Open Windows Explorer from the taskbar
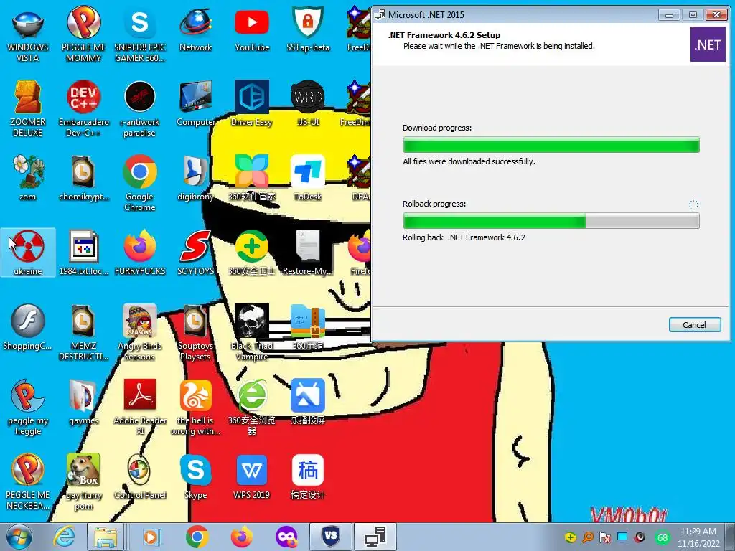The image size is (735, 551). pyautogui.click(x=106, y=537)
